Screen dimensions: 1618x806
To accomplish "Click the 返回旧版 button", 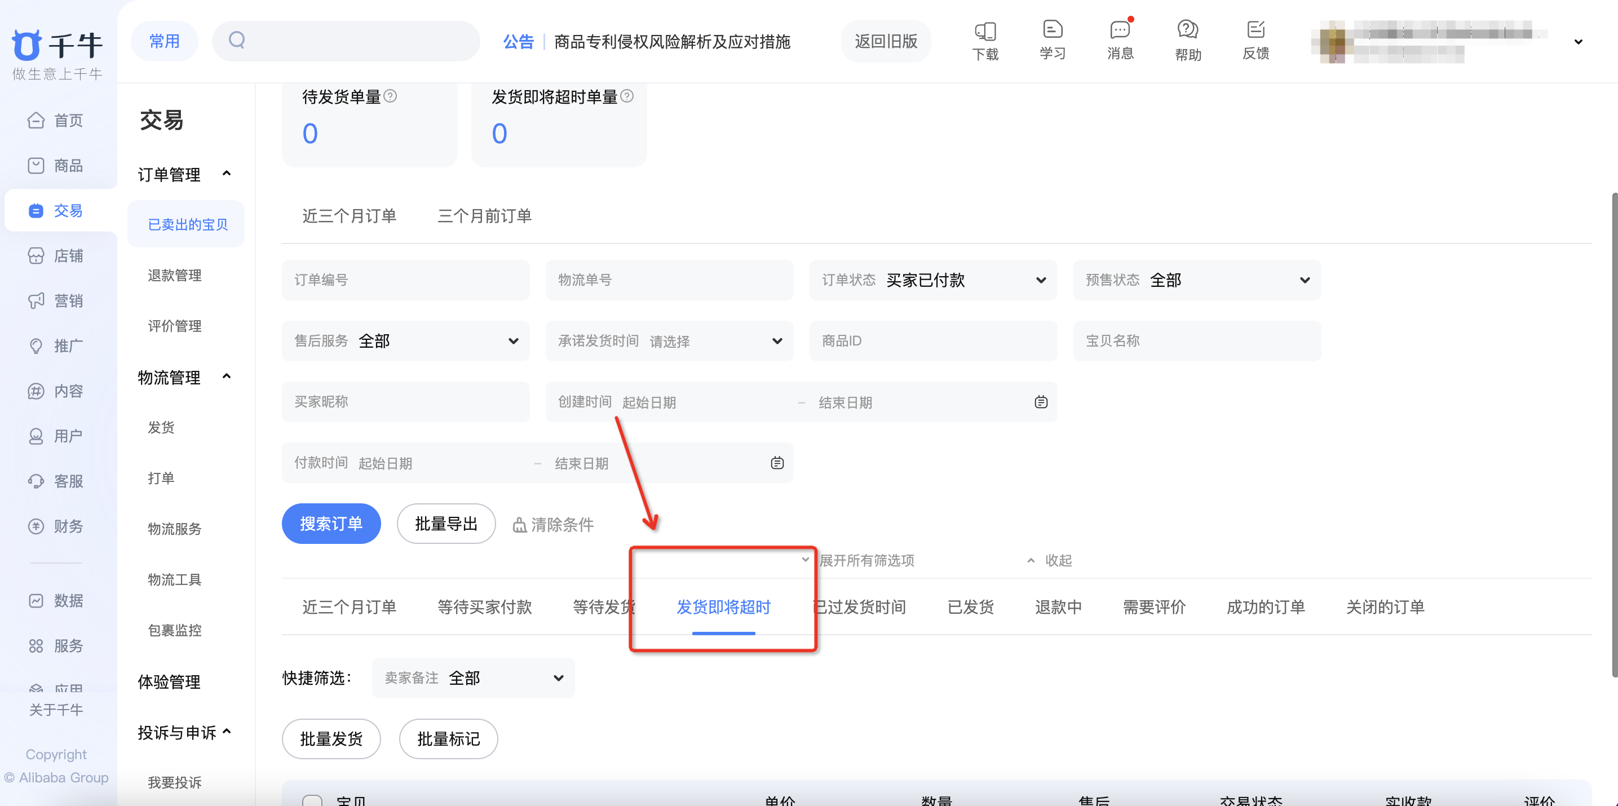I will point(886,42).
